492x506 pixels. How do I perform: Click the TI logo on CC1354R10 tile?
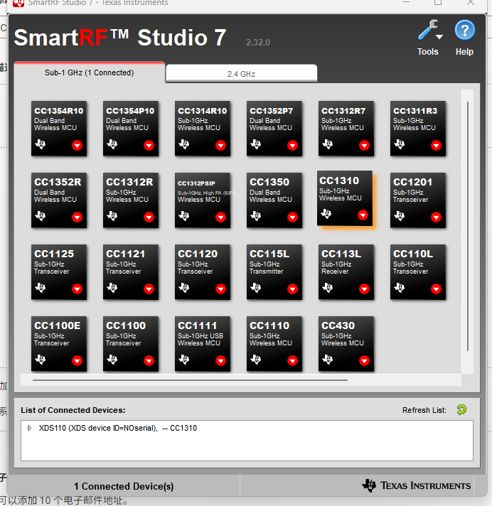point(41,144)
